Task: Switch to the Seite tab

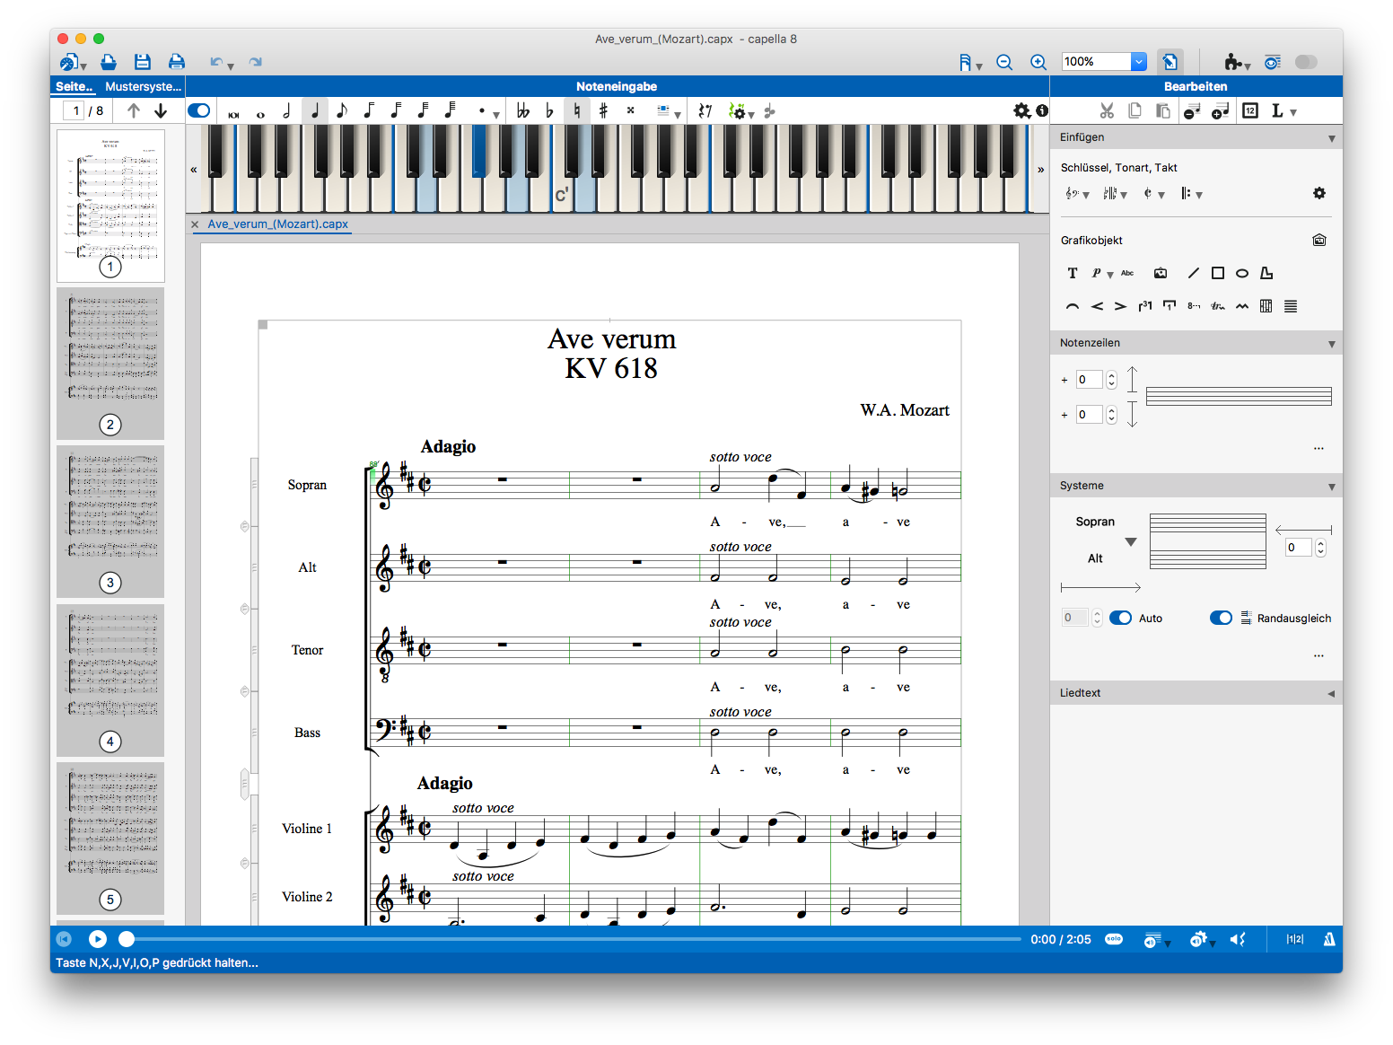Action: click(x=74, y=86)
